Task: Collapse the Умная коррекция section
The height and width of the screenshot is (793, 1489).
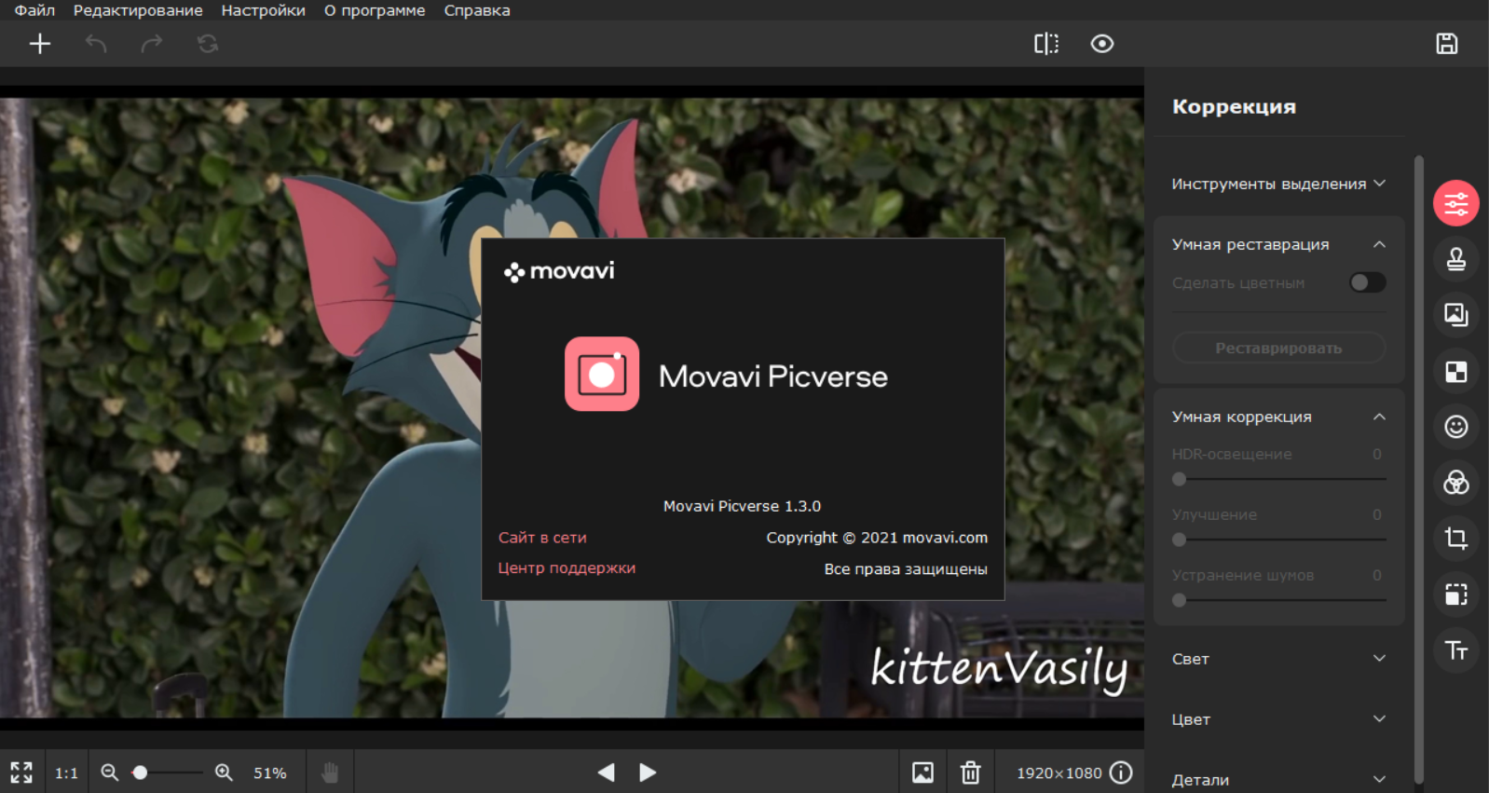Action: (1379, 417)
